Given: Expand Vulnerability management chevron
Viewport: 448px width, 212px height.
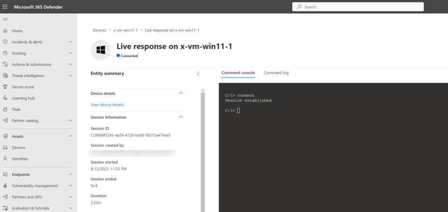Looking at the screenshot, I should pyautogui.click(x=70, y=186).
